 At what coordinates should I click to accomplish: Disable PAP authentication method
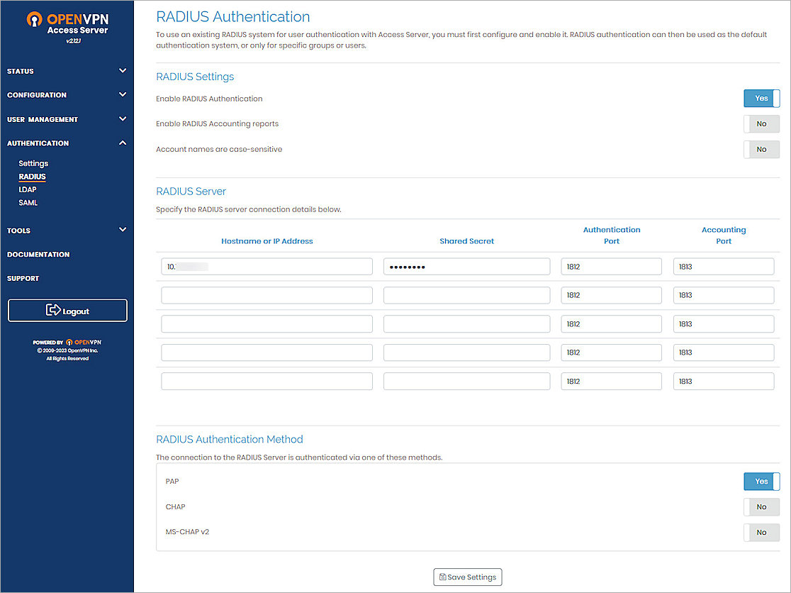[x=761, y=481]
